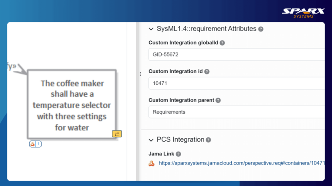
Task: Open the sparxsystems.jamacloud.com Jama link
Action: pyautogui.click(x=242, y=163)
